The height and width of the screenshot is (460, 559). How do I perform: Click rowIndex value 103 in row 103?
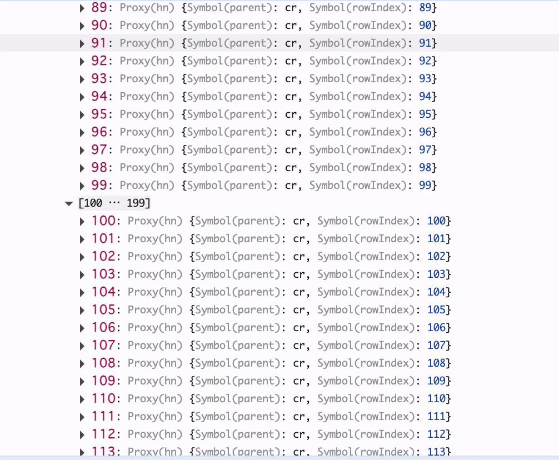tap(437, 274)
